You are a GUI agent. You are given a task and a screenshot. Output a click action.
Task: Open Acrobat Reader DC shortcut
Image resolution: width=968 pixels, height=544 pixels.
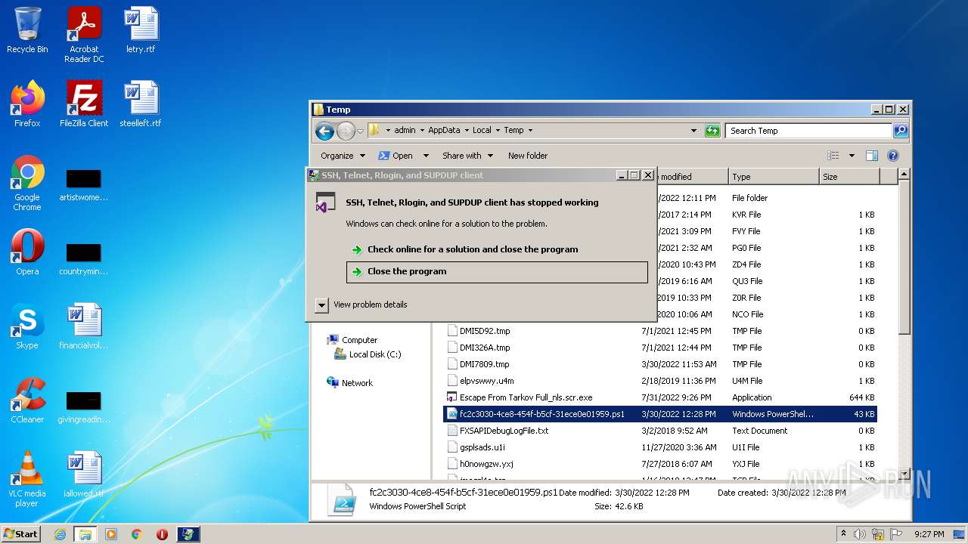pyautogui.click(x=84, y=35)
